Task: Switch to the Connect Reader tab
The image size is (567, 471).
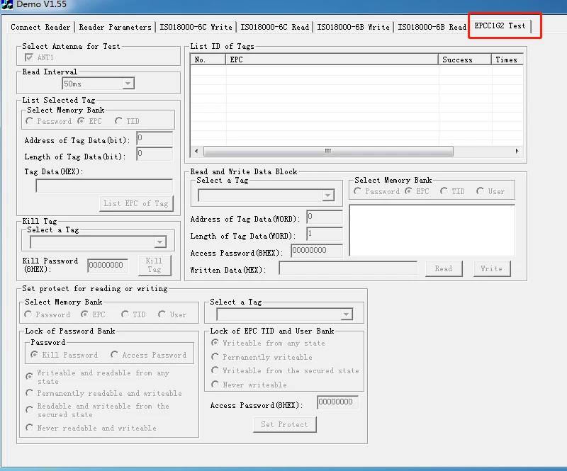Action: (40, 27)
